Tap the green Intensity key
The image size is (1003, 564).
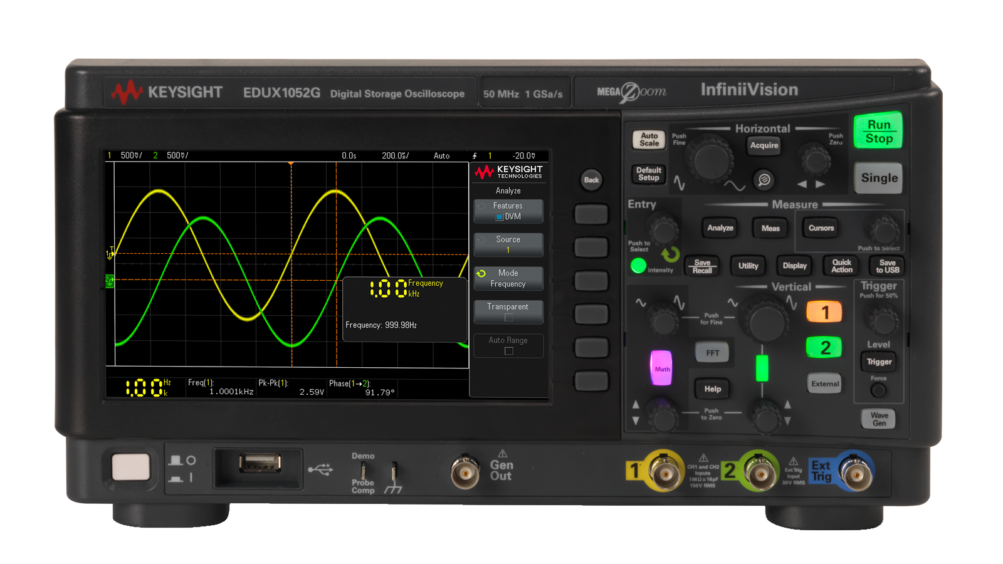point(638,266)
